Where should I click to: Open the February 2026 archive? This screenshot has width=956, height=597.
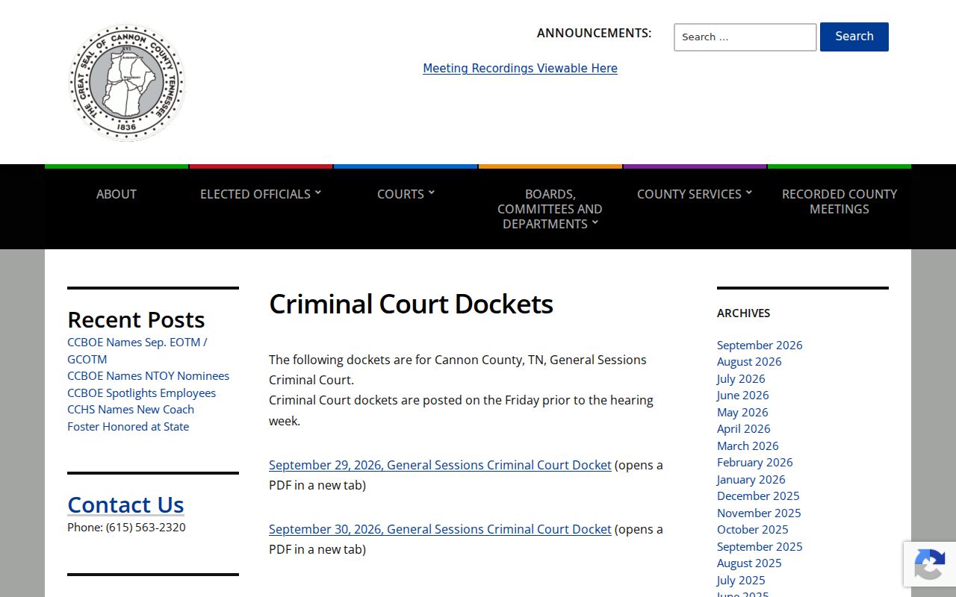755,463
